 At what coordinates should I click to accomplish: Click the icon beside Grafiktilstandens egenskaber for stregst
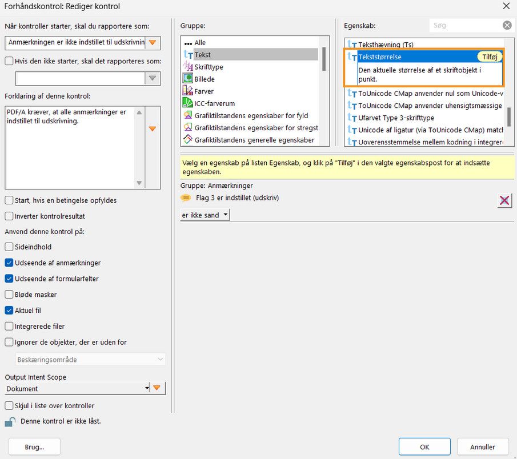188,127
